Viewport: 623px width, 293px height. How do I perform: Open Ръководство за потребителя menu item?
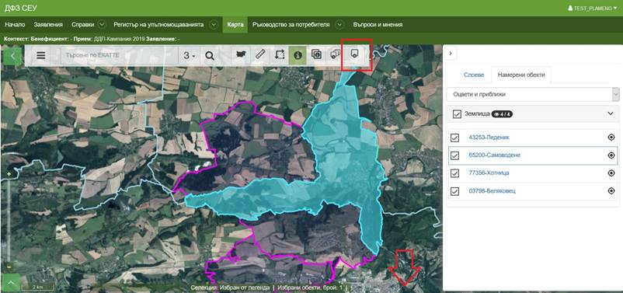point(291,24)
